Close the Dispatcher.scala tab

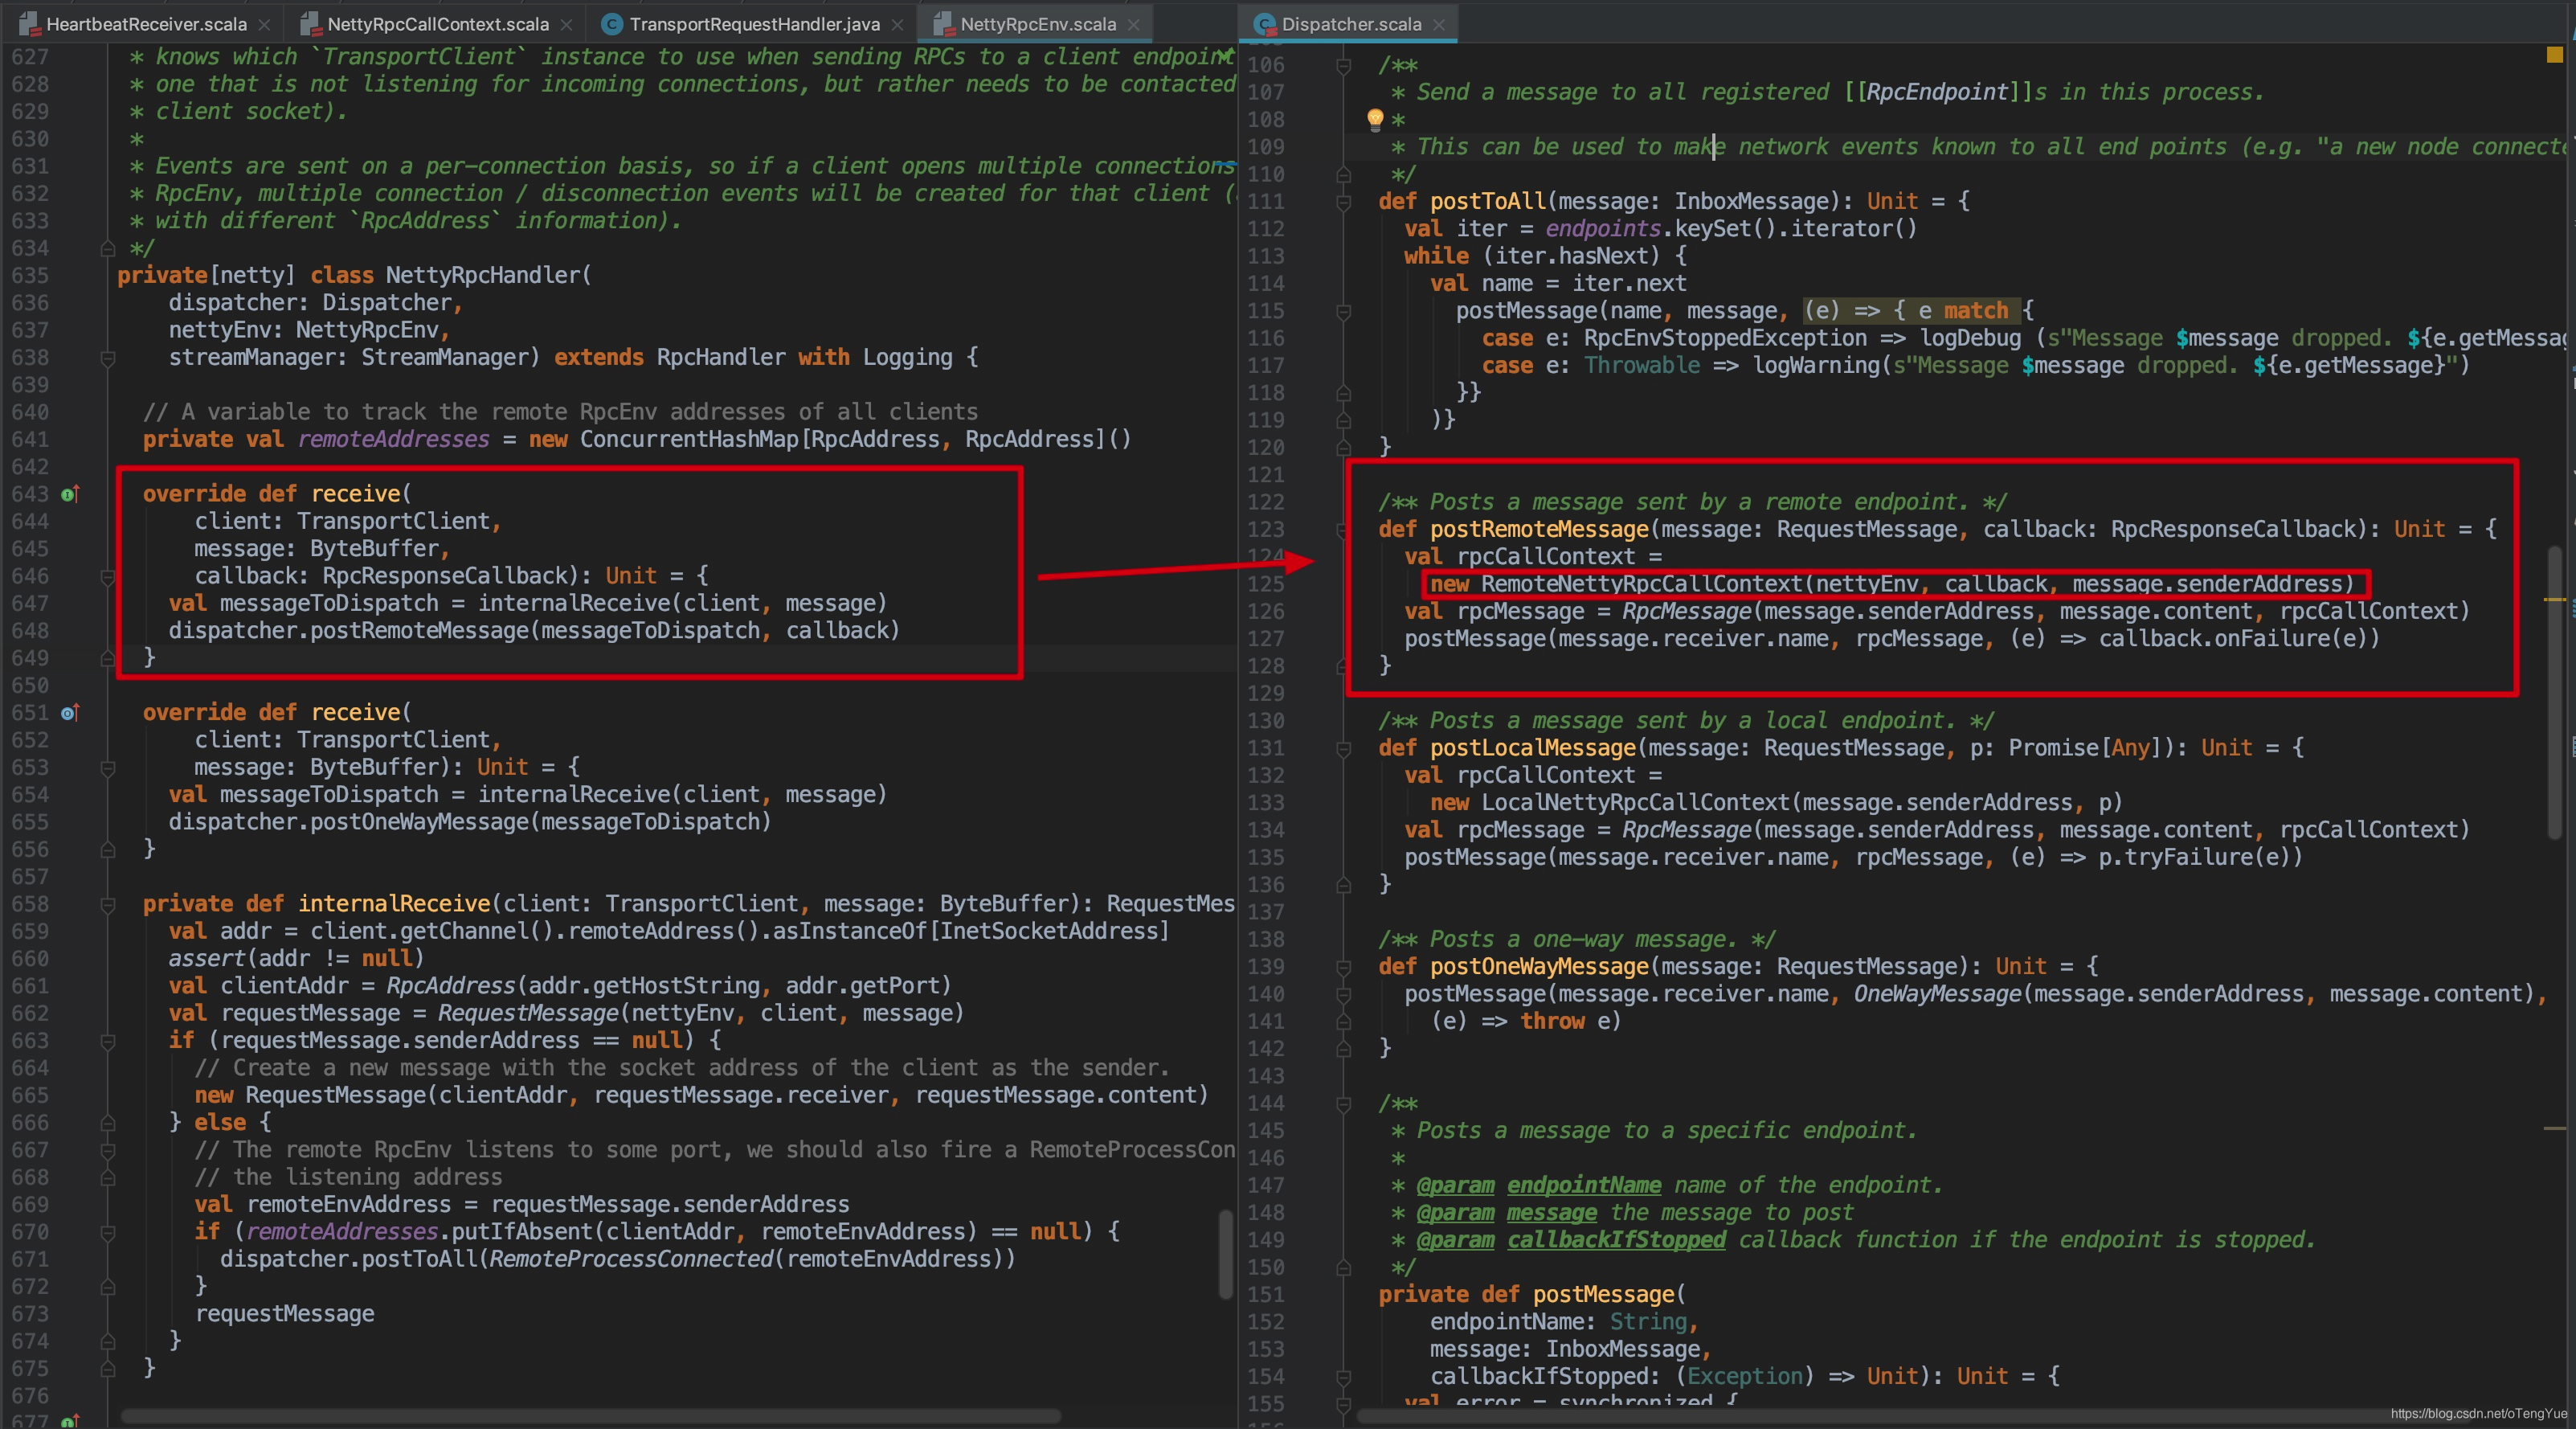(x=1439, y=25)
